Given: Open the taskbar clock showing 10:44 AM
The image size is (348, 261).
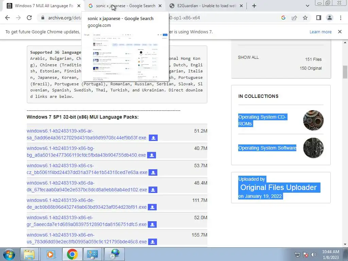Looking at the screenshot, I should point(330,255).
